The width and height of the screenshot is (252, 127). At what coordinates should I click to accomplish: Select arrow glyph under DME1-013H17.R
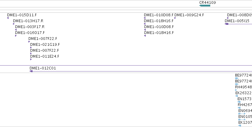click(14, 24)
